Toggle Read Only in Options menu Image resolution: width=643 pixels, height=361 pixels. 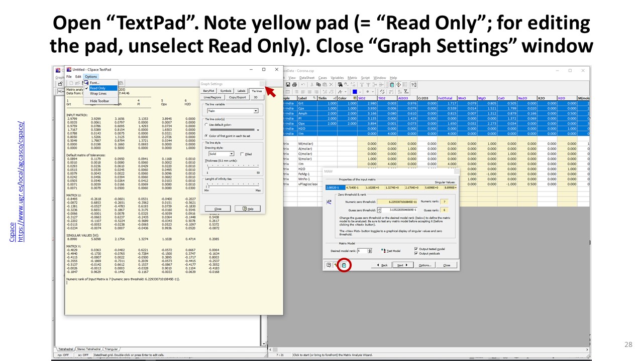[97, 88]
